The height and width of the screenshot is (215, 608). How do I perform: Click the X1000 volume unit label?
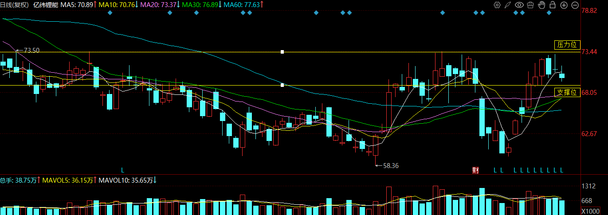[590, 211]
